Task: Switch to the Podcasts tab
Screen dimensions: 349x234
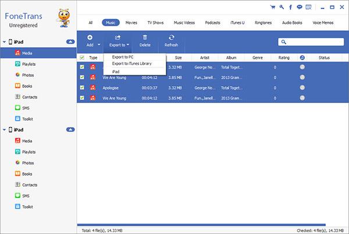Action: pos(212,23)
